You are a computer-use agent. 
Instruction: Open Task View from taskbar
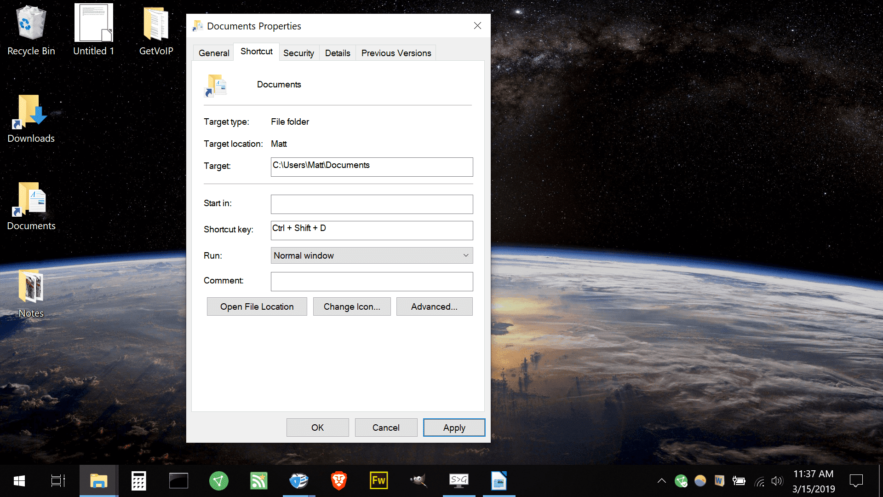[x=58, y=481]
